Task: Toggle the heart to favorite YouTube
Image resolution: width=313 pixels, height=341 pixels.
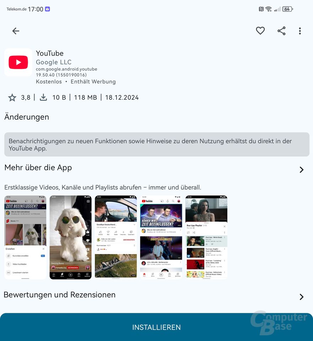Action: point(260,31)
